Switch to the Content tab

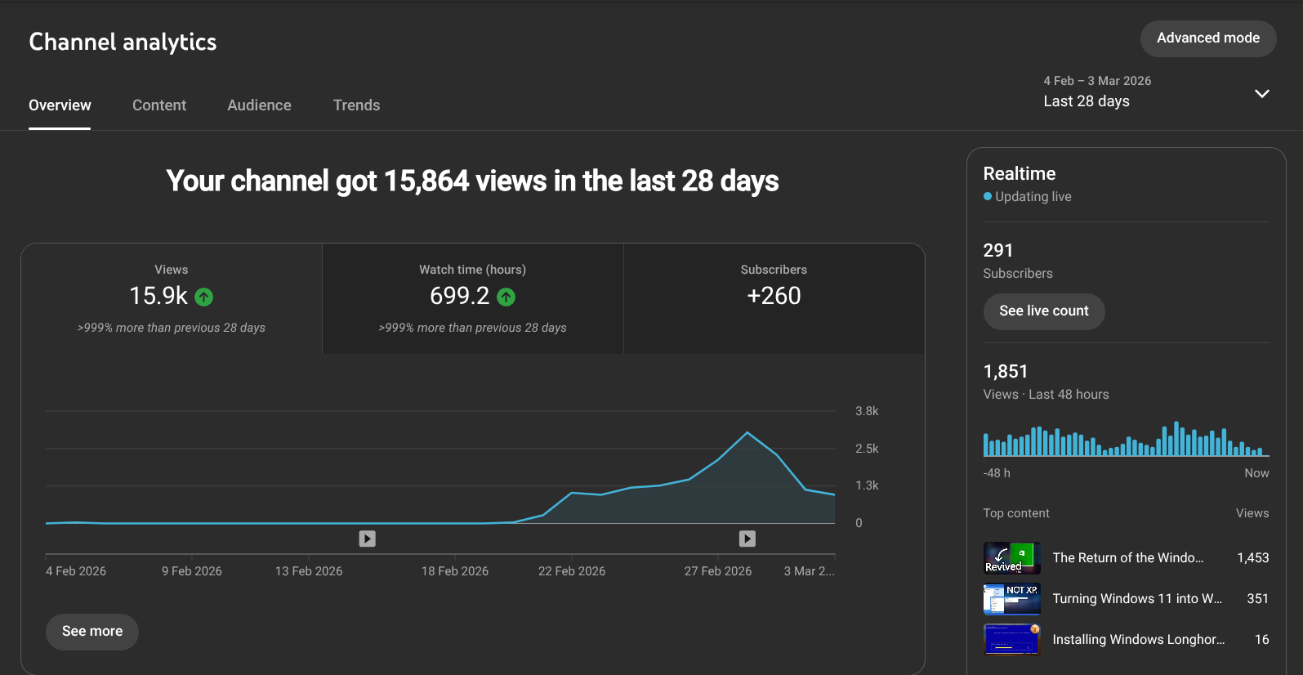[x=159, y=105]
